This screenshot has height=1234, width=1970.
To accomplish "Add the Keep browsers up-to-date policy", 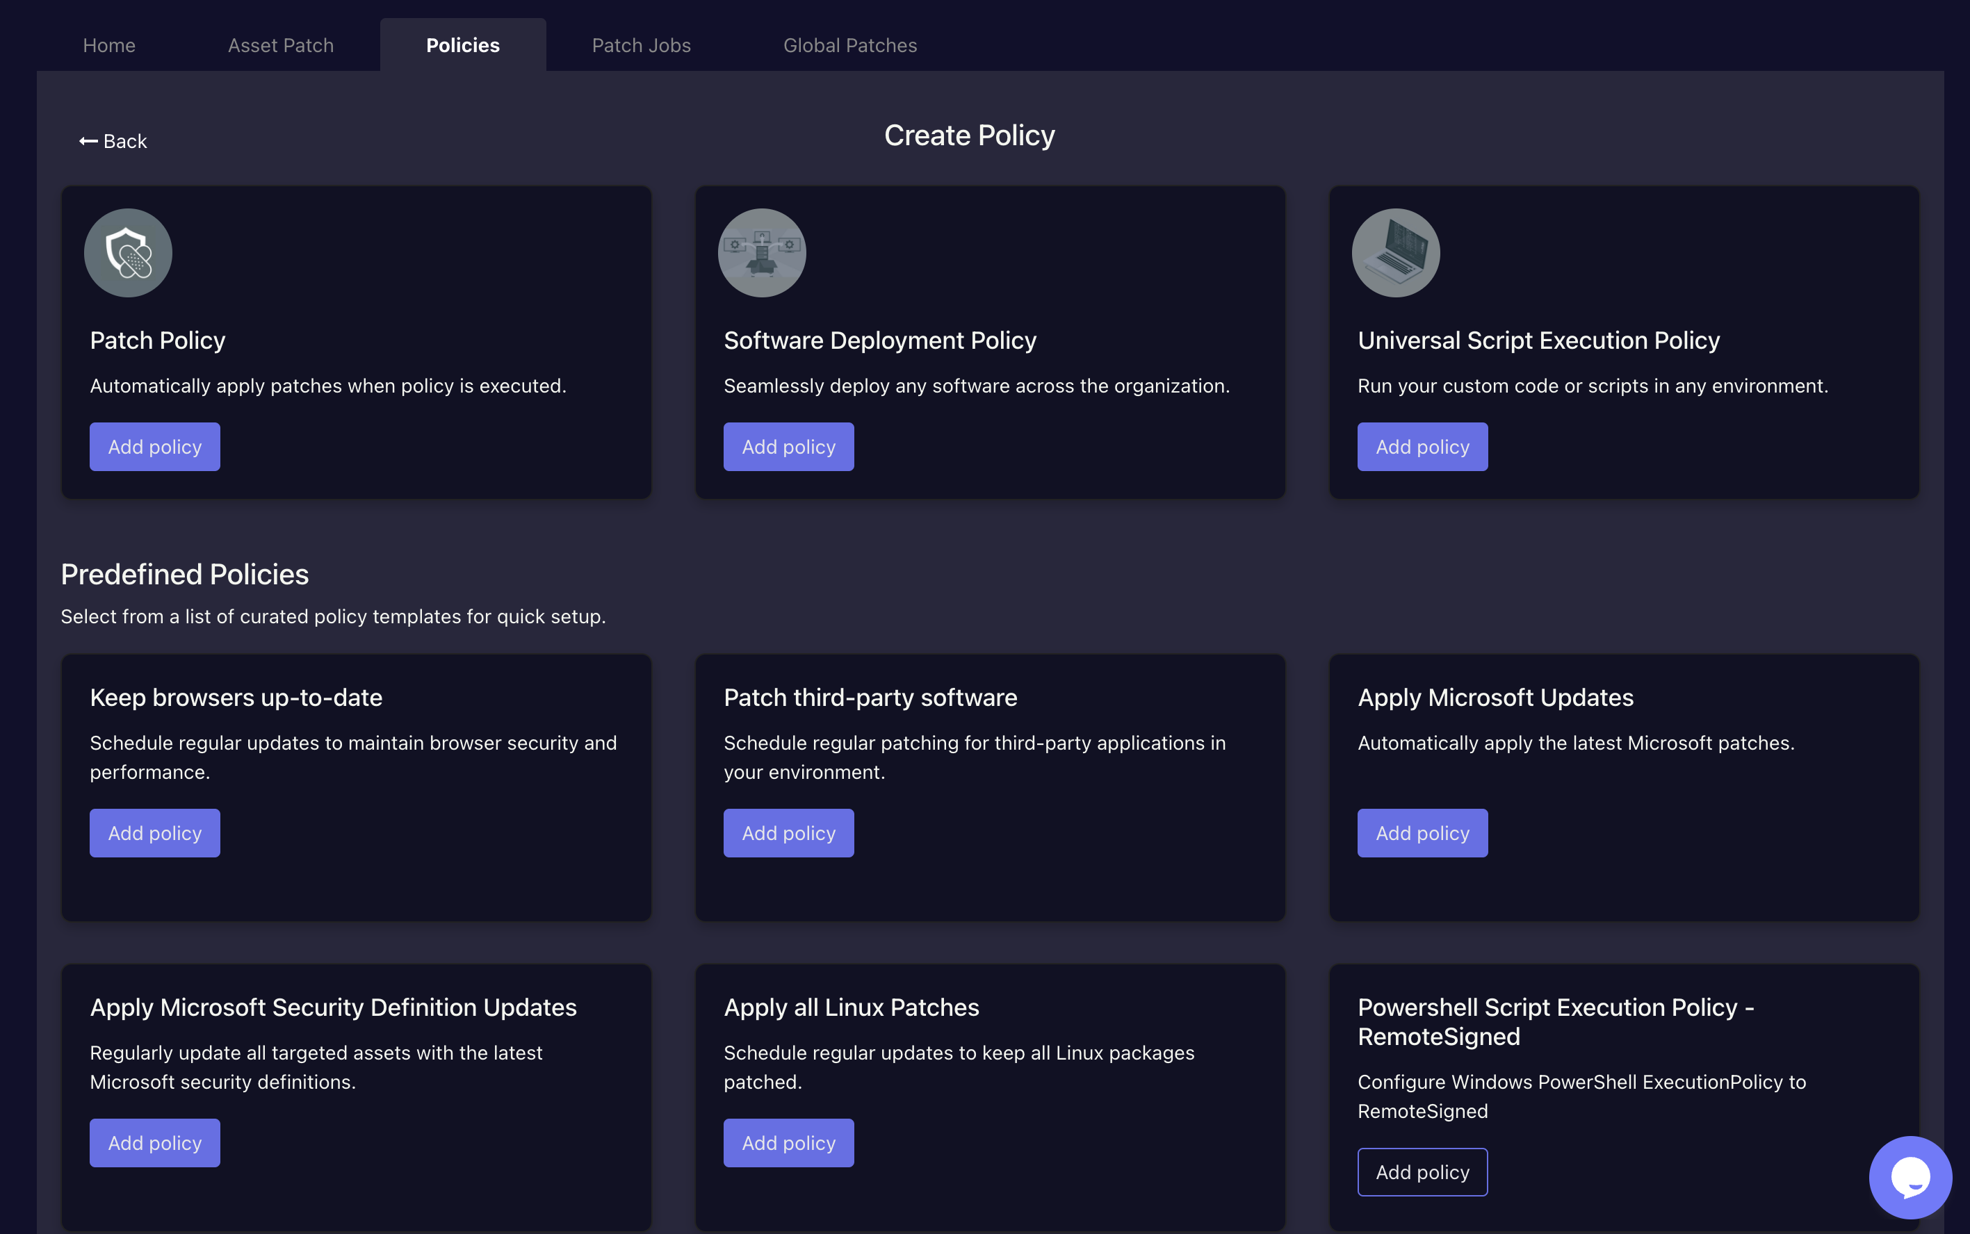I will tap(155, 832).
